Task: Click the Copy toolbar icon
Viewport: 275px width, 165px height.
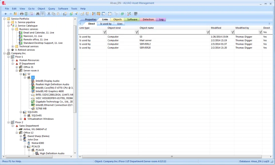Action: point(54,14)
